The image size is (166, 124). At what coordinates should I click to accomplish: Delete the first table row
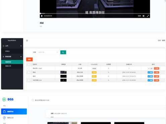(x=157, y=68)
